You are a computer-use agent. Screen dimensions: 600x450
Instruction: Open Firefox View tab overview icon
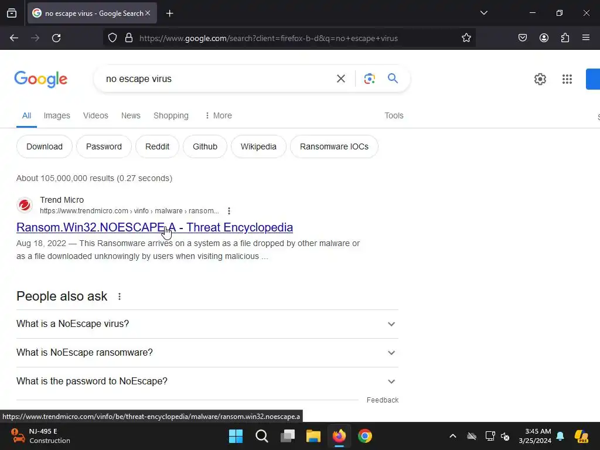12,13
